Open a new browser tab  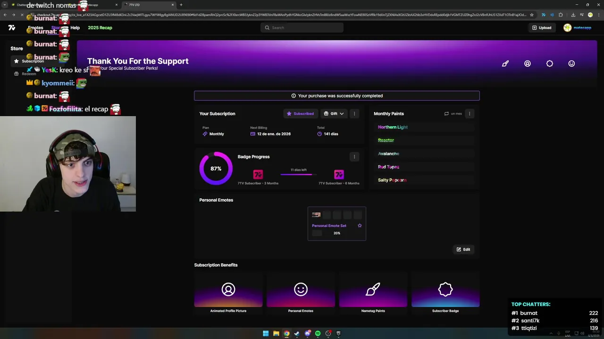pos(181,5)
